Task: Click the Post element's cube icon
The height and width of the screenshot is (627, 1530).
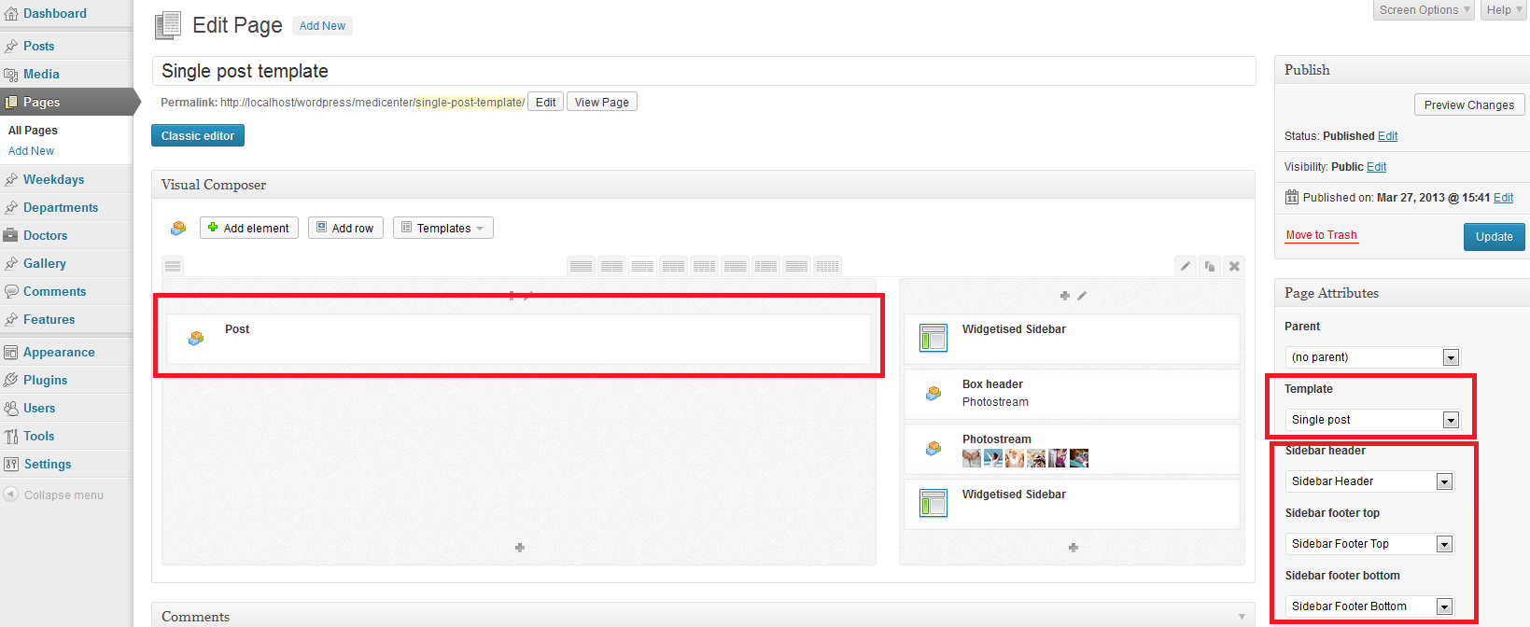Action: pyautogui.click(x=196, y=339)
